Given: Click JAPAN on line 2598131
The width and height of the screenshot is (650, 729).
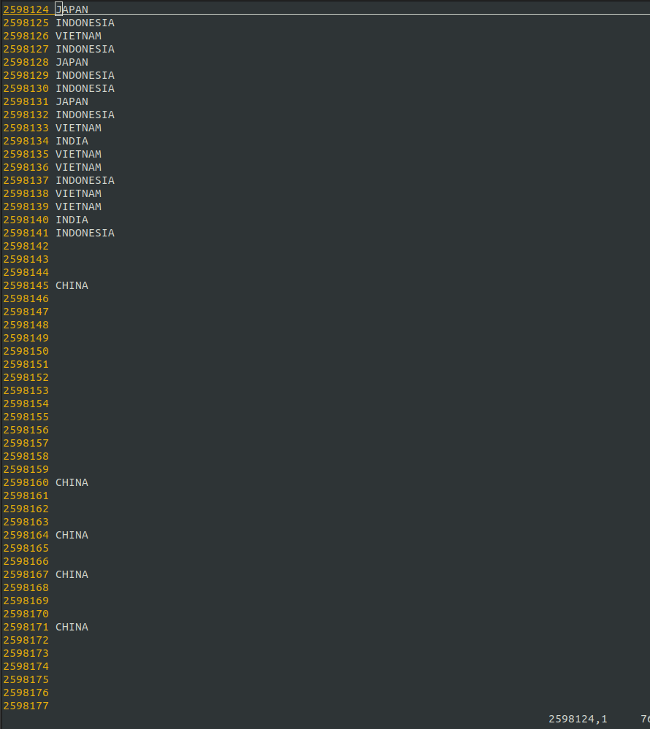Looking at the screenshot, I should (x=72, y=101).
